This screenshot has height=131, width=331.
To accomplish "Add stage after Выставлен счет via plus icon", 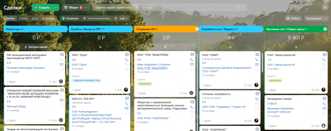I will (325, 29).
